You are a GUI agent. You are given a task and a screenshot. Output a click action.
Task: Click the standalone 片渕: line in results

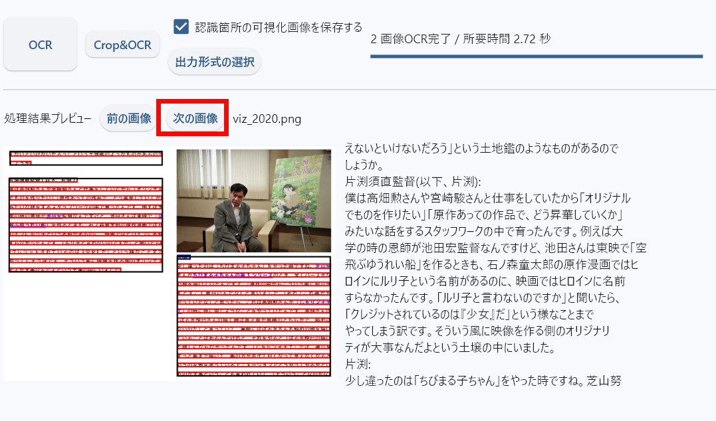tap(358, 364)
